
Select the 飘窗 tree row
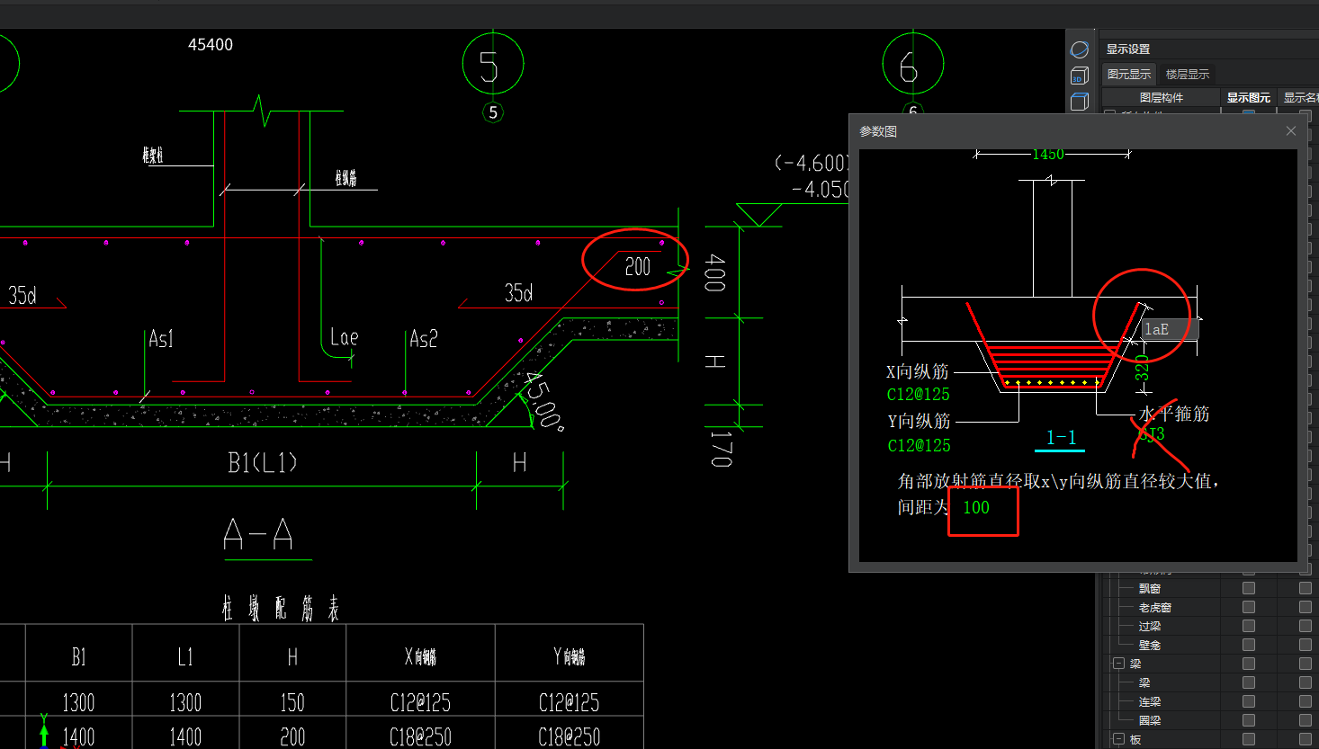1150,588
